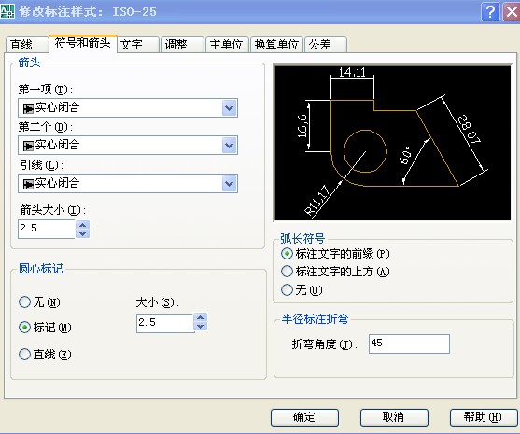
Task: Confirm with the 确定 button
Action: (x=304, y=417)
